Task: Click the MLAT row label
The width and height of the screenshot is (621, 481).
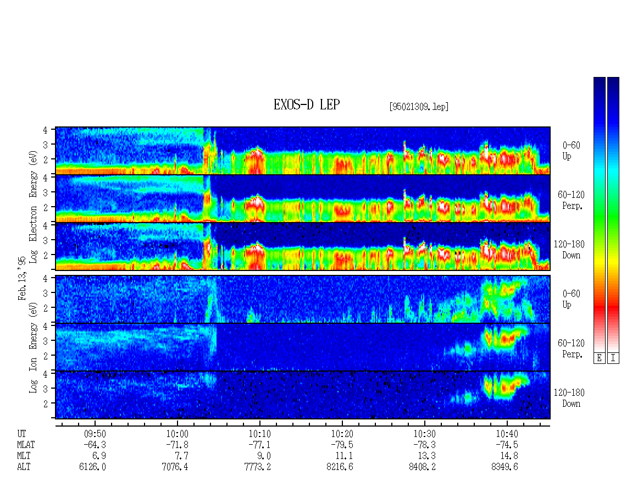Action: (x=26, y=445)
